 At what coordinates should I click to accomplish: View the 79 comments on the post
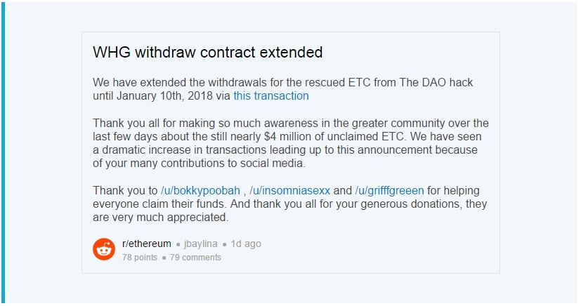pos(195,258)
